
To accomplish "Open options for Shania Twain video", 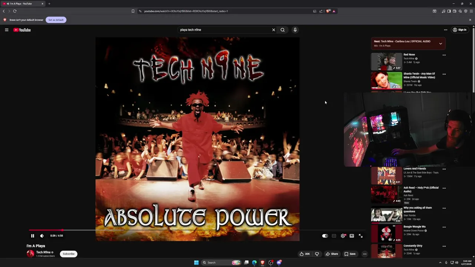I will coord(444,74).
